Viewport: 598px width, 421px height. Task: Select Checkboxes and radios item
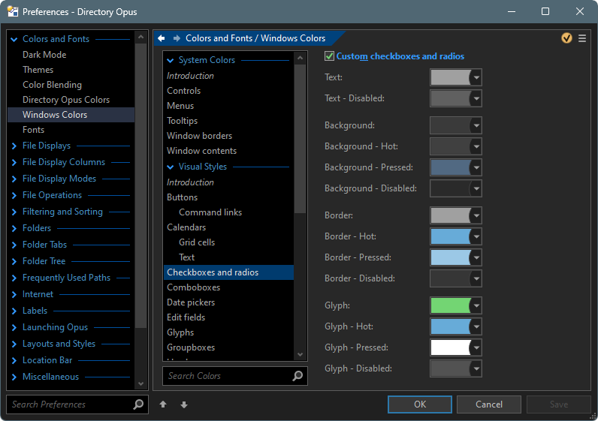228,272
